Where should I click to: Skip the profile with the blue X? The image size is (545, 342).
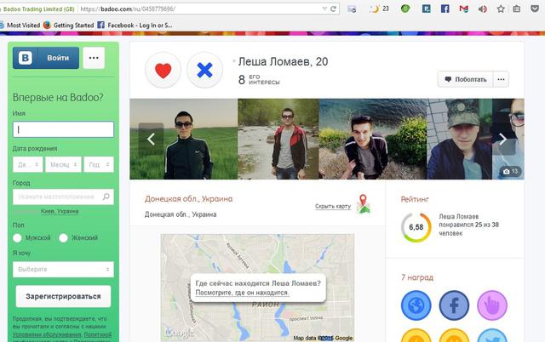[x=204, y=70]
